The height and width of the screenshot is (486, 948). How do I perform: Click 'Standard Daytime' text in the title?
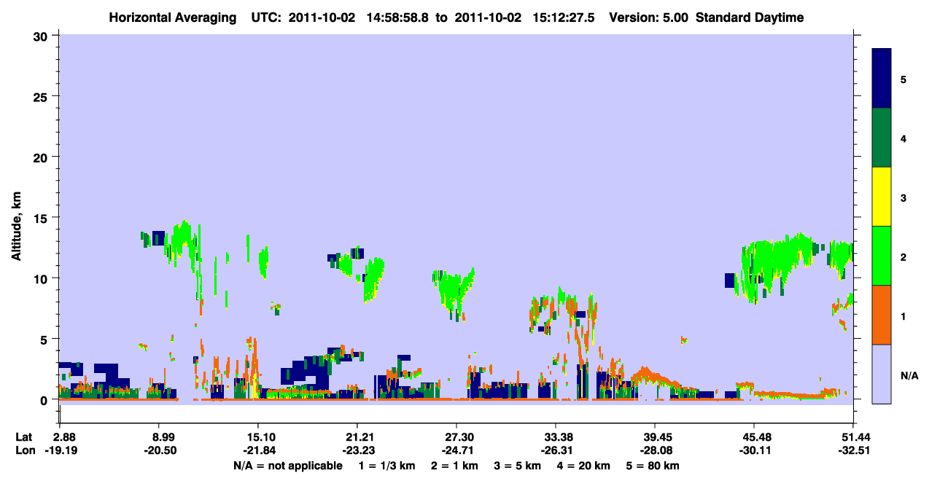point(750,17)
